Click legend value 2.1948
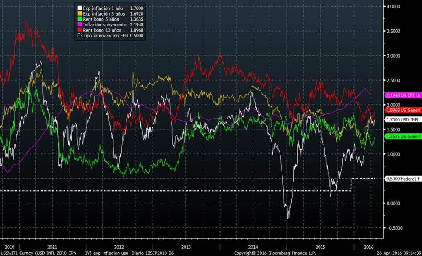The height and width of the screenshot is (256, 422). pos(137,25)
